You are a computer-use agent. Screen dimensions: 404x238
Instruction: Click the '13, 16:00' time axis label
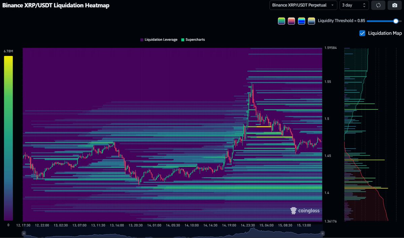click(117, 225)
